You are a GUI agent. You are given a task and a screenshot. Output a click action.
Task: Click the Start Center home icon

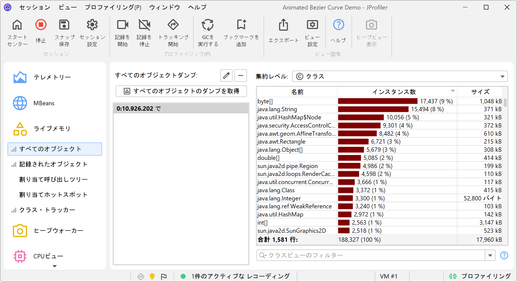click(17, 25)
